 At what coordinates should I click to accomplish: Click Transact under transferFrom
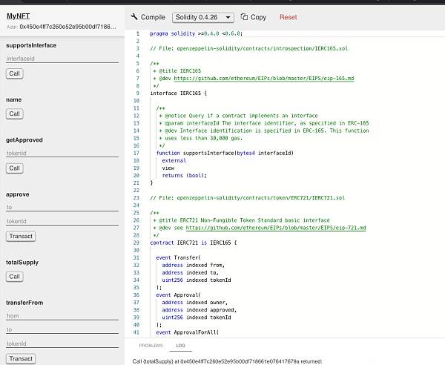tap(21, 359)
